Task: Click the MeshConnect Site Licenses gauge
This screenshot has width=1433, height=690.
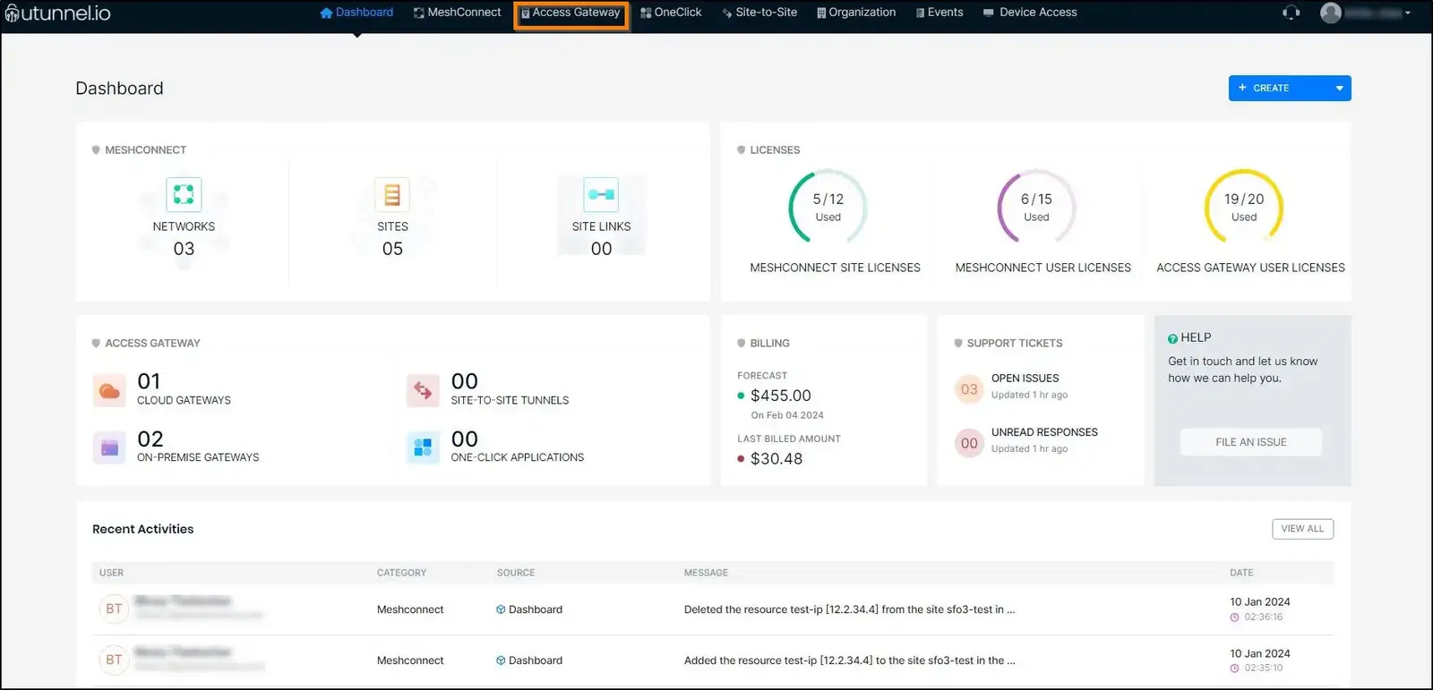Action: tap(828, 207)
